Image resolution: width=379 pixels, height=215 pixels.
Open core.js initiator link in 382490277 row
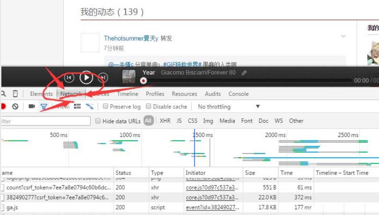[x=212, y=197]
